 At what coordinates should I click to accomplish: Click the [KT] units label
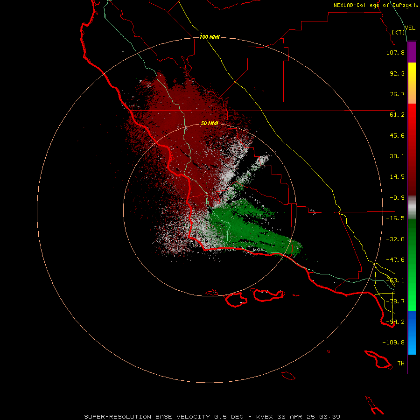pos(399,32)
